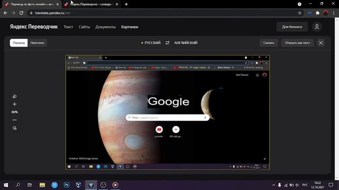Open Chrome three-dot menu
339x190 pixels.
click(334, 13)
